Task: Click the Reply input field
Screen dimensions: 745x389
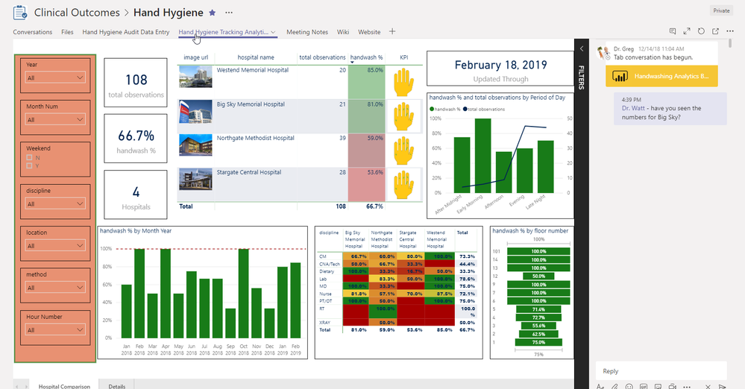Action: 661,371
